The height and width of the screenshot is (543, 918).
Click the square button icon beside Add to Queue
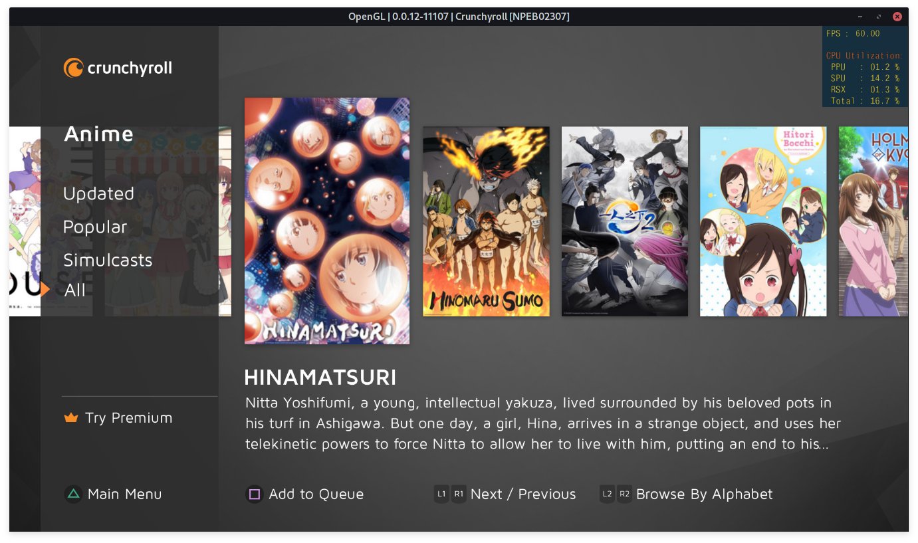tap(254, 494)
